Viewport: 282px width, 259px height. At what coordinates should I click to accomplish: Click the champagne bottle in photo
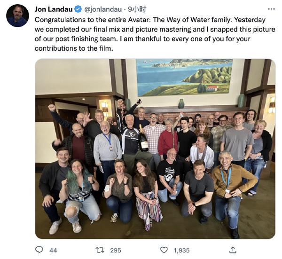coord(143,138)
